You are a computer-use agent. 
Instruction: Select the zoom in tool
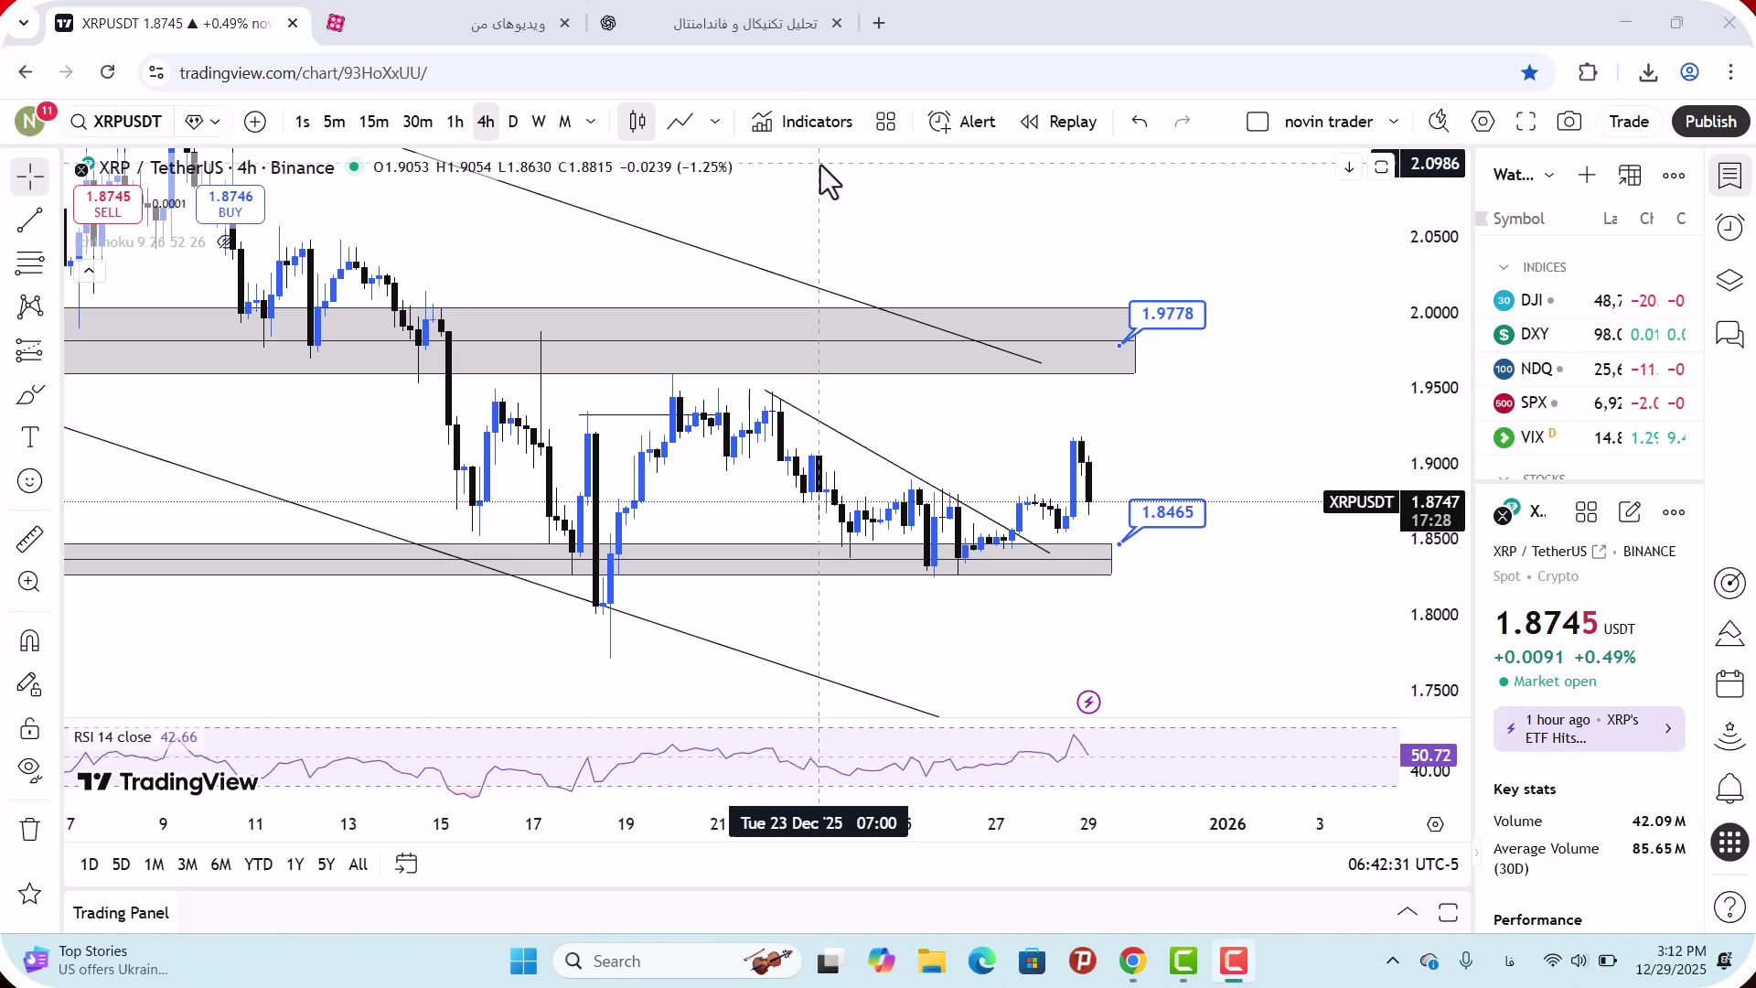29,582
